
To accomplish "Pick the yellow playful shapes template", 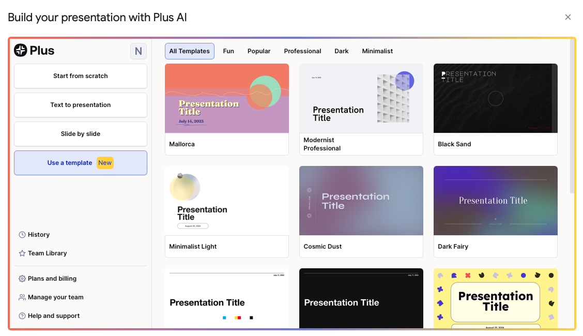I will [x=496, y=298].
